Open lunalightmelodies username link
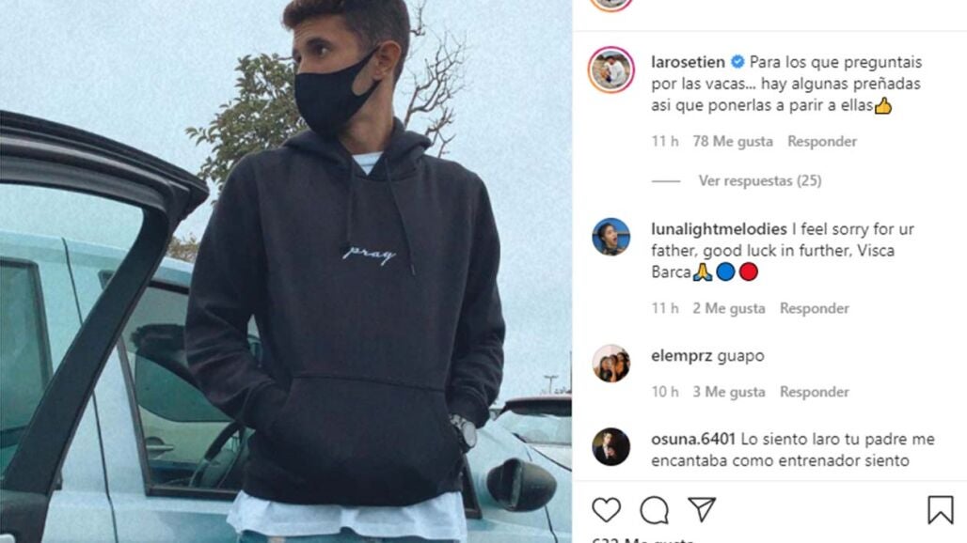Screen dimensions: 967x543 (719, 229)
